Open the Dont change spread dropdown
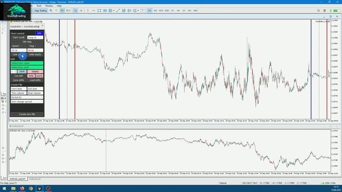342x192 pixels. (27, 101)
